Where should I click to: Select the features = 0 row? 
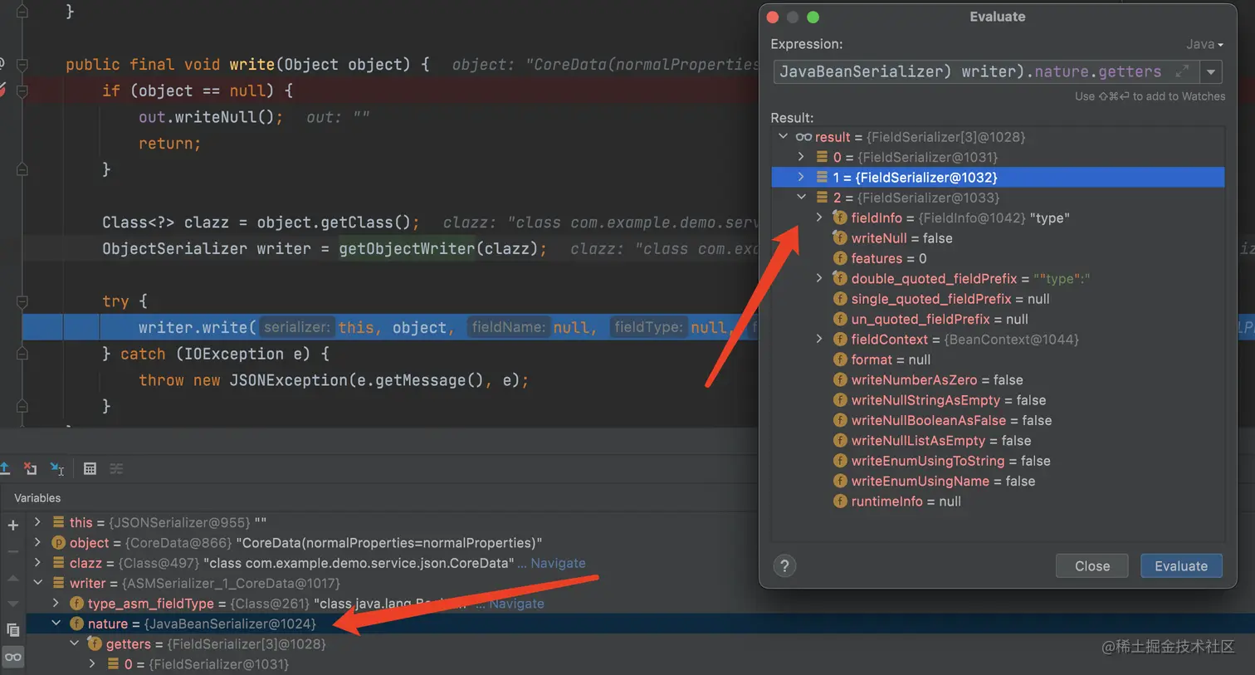[x=998, y=258]
